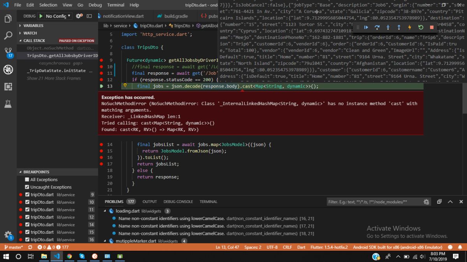This screenshot has width=467, height=262.
Task: Click the Dart language mode in status bar
Action: coord(301,247)
